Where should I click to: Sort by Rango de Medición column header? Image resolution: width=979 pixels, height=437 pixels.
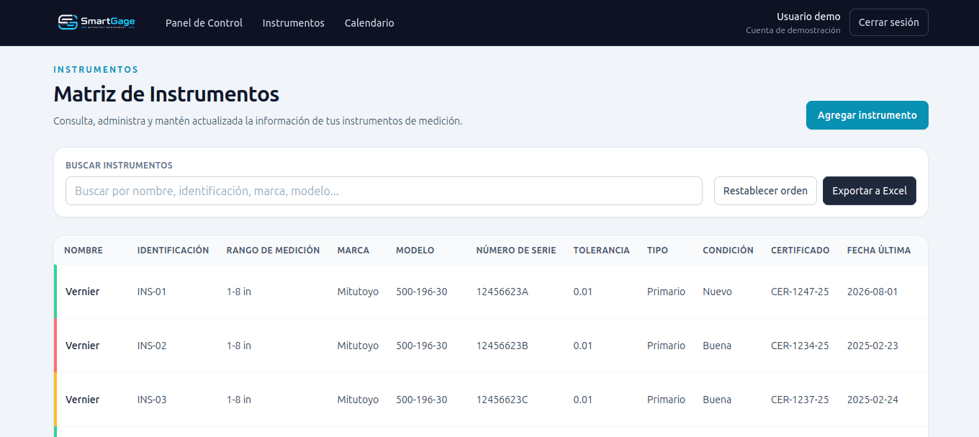point(273,251)
